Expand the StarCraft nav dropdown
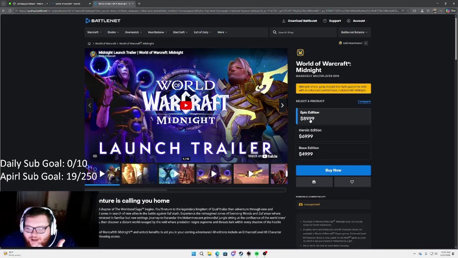 pyautogui.click(x=180, y=32)
